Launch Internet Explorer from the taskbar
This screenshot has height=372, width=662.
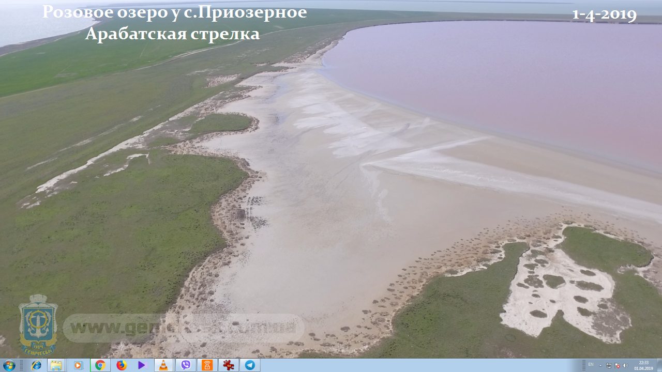[36, 365]
